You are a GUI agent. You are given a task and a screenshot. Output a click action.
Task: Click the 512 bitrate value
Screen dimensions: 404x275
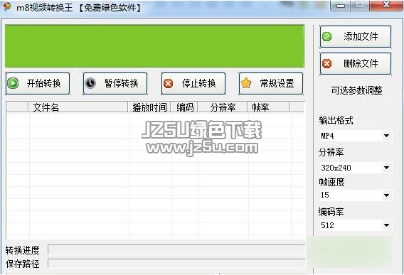click(327, 225)
